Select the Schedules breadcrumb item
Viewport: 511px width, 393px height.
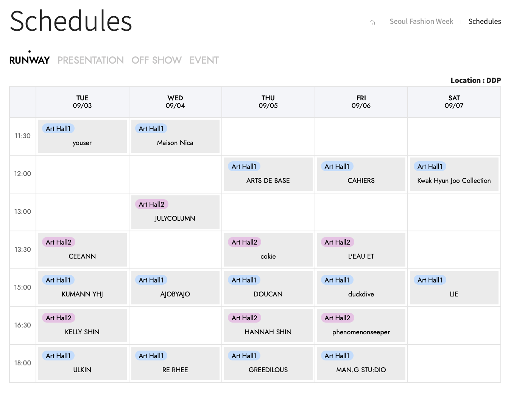click(x=485, y=22)
